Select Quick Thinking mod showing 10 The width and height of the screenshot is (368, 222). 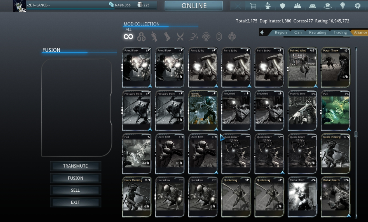point(137,197)
